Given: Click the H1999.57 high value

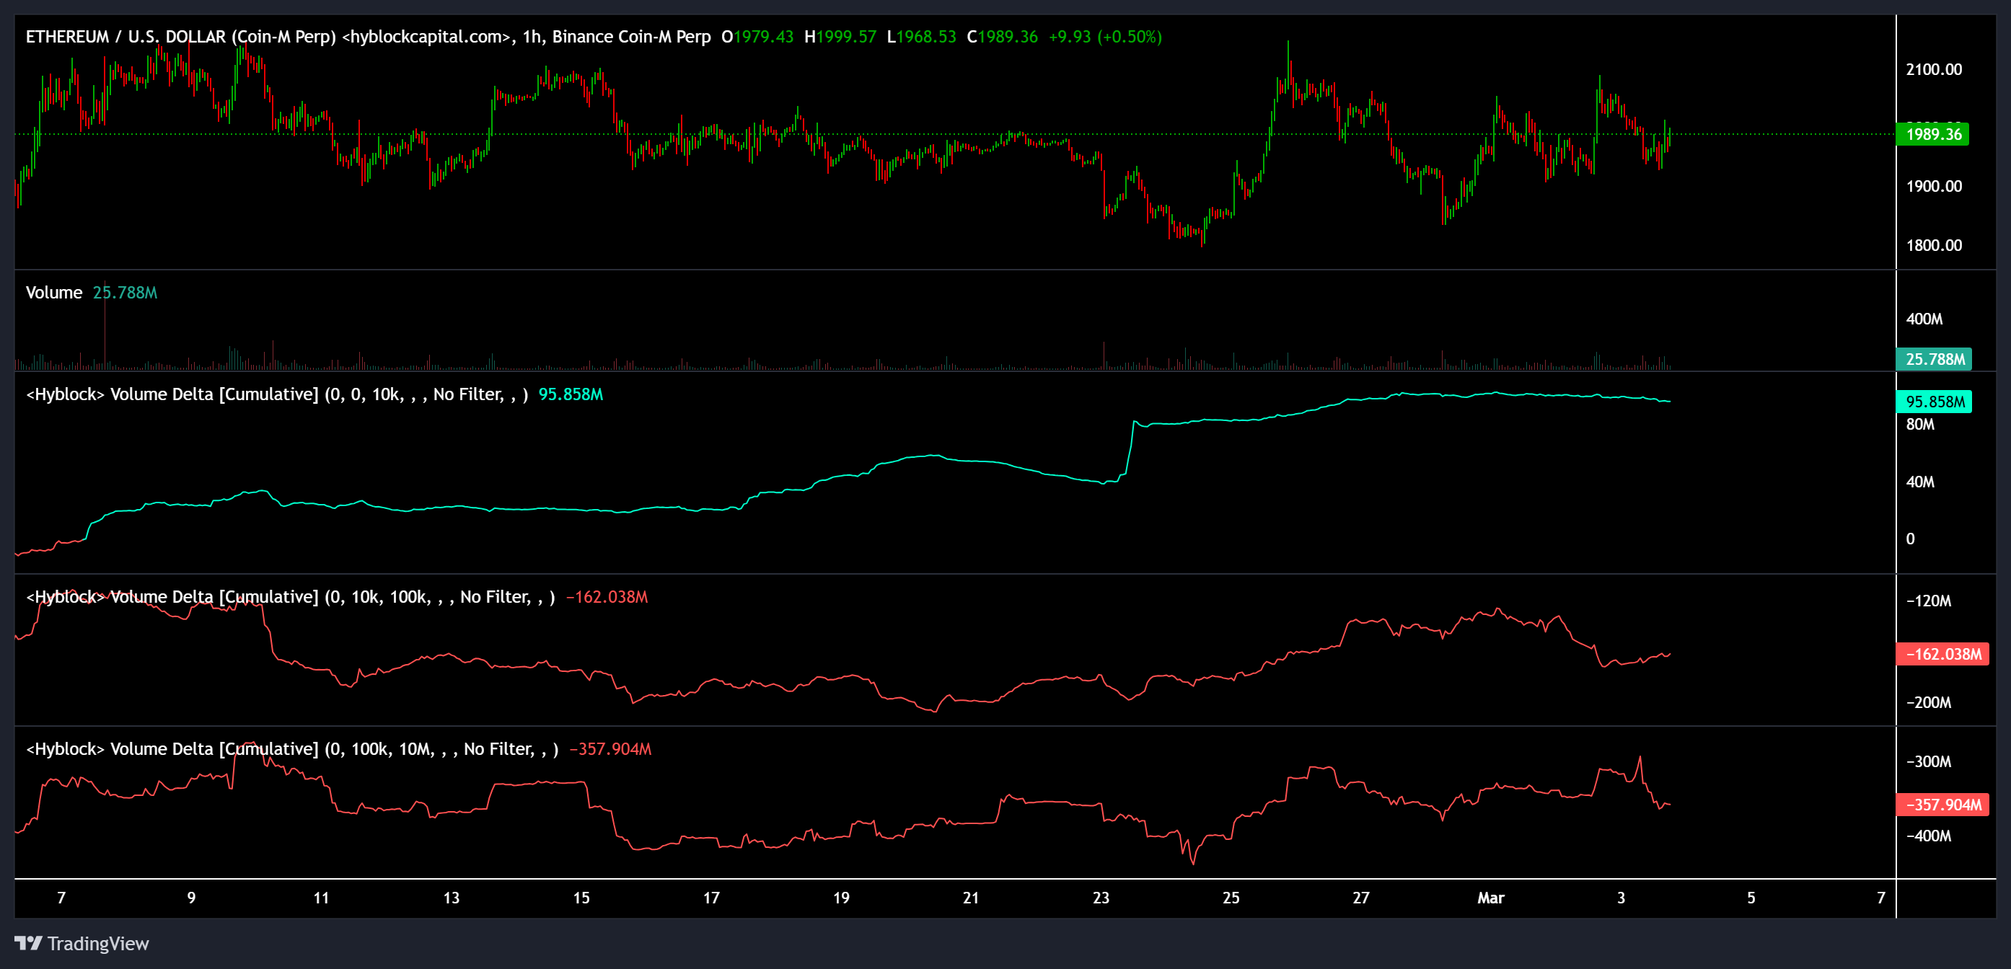Looking at the screenshot, I should point(840,36).
